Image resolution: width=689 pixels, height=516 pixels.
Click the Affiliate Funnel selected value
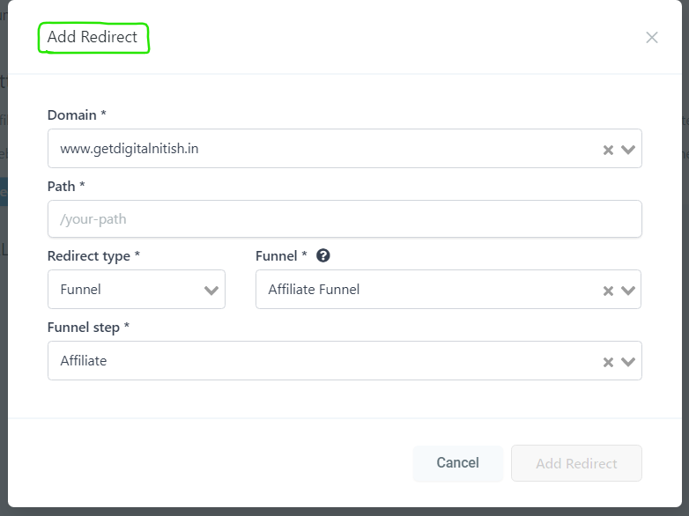(314, 290)
